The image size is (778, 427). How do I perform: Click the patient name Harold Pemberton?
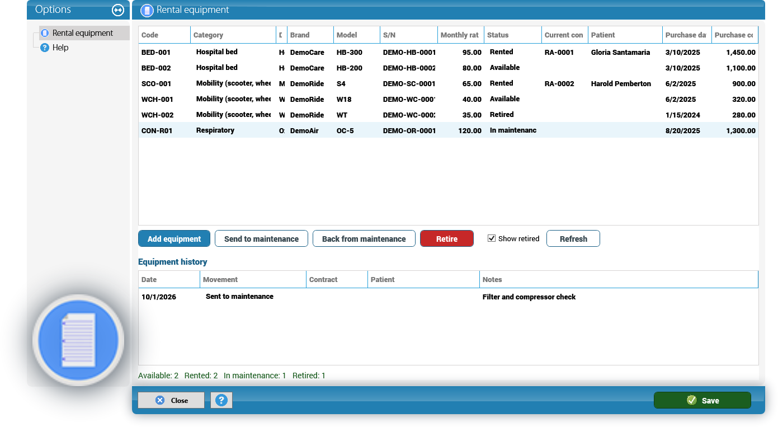pos(621,83)
